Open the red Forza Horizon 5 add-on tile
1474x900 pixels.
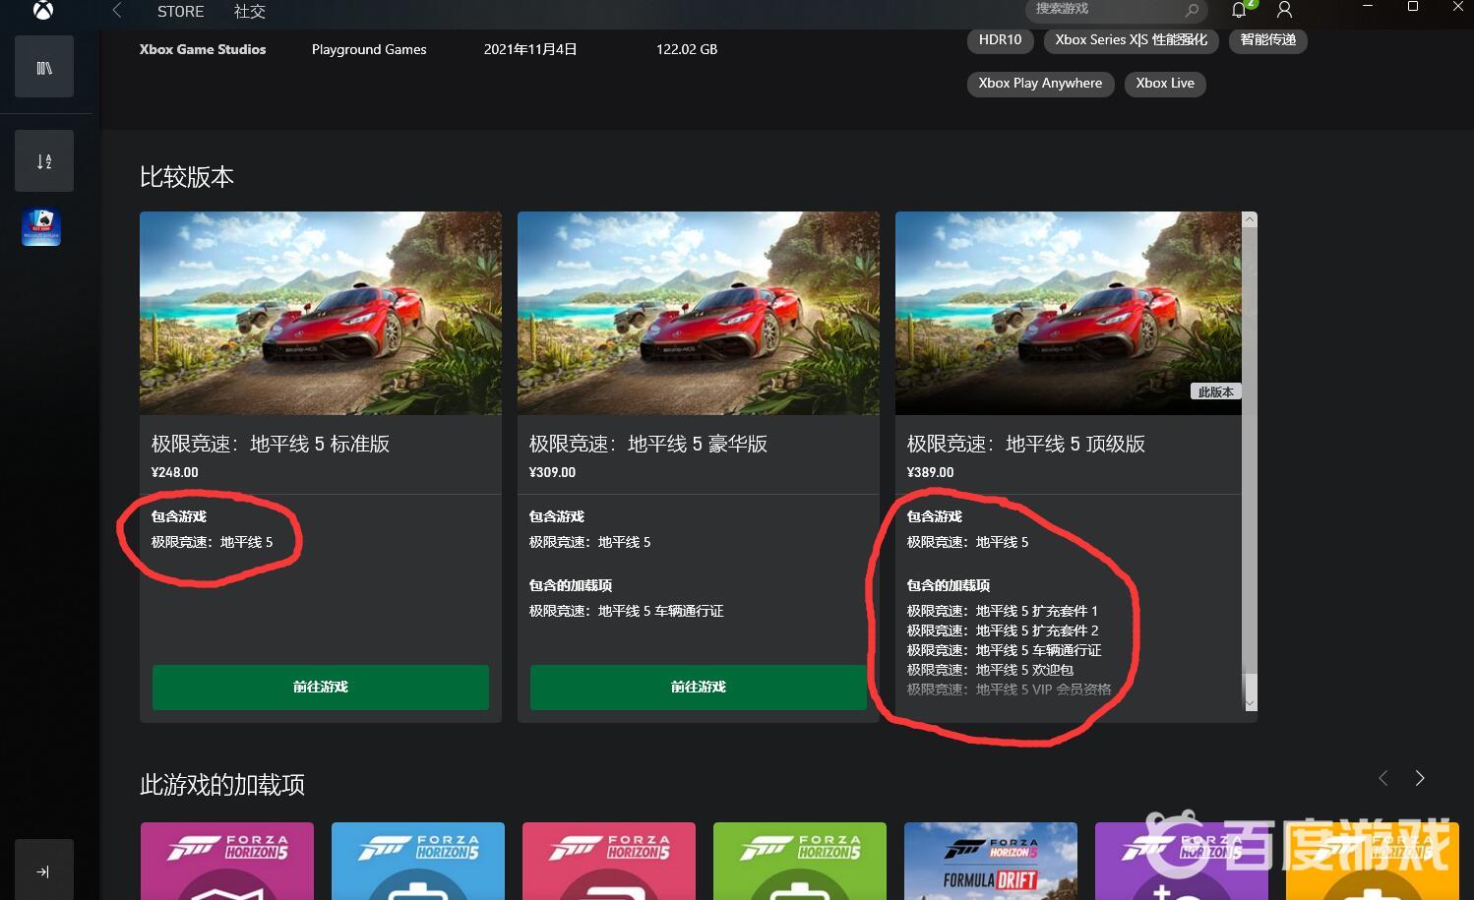[609, 861]
